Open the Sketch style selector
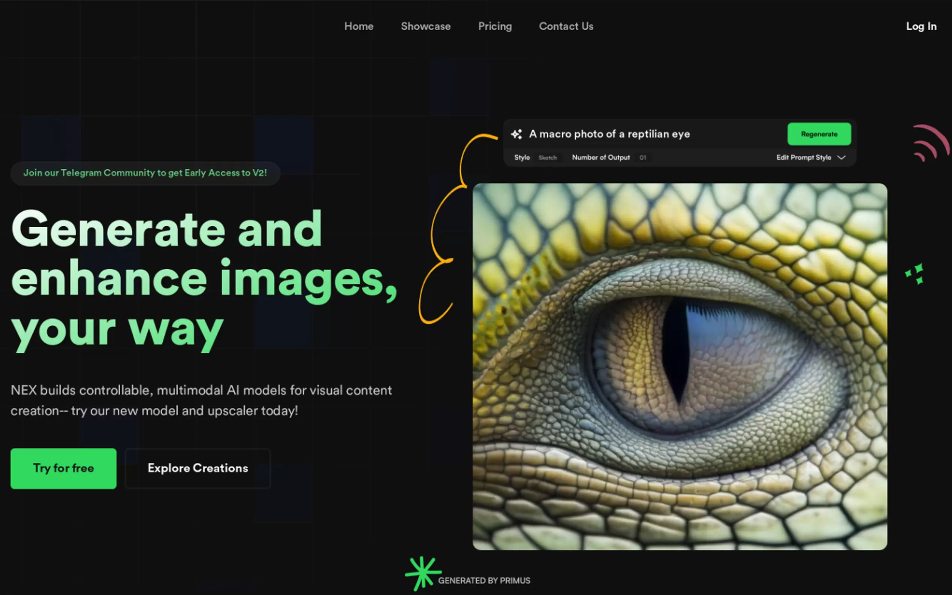The width and height of the screenshot is (952, 595). [548, 158]
